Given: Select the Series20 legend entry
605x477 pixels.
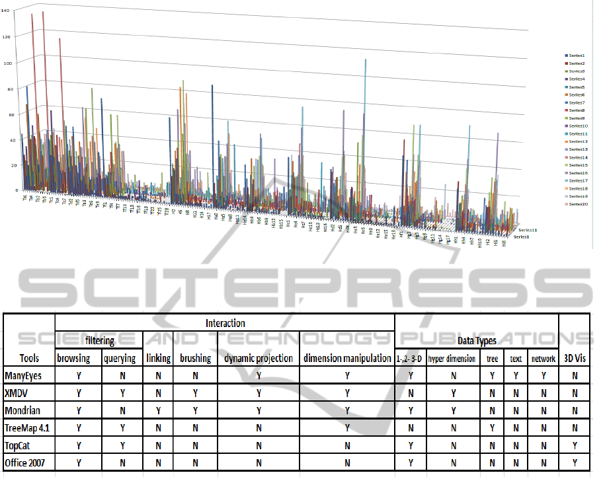Looking at the screenshot, I should click(578, 204).
